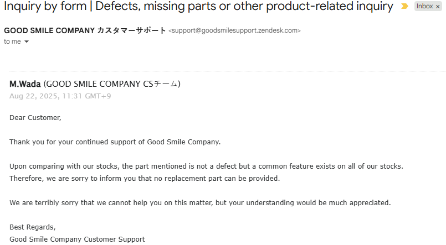Click the M.Wada agent name
The width and height of the screenshot is (446, 245).
[x=25, y=84]
